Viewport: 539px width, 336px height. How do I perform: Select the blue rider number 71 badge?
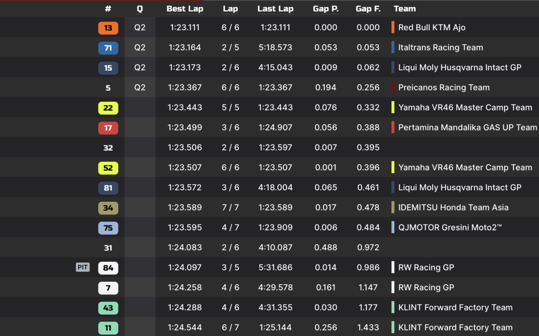coord(108,48)
